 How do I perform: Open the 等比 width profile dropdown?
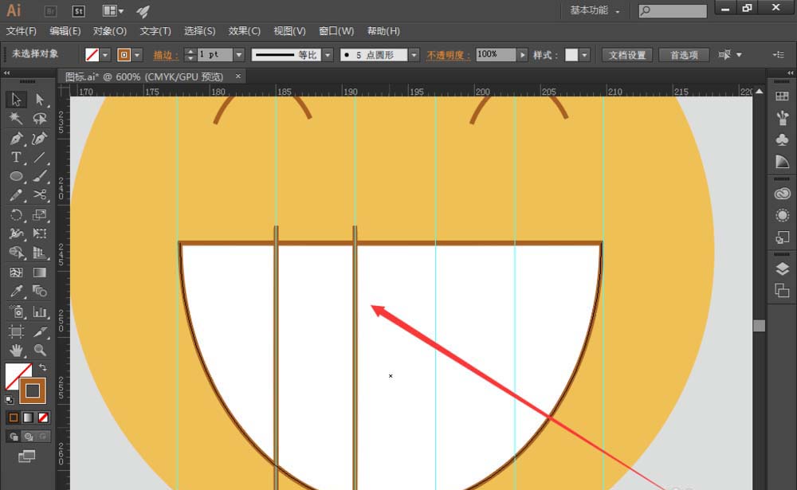tap(328, 55)
